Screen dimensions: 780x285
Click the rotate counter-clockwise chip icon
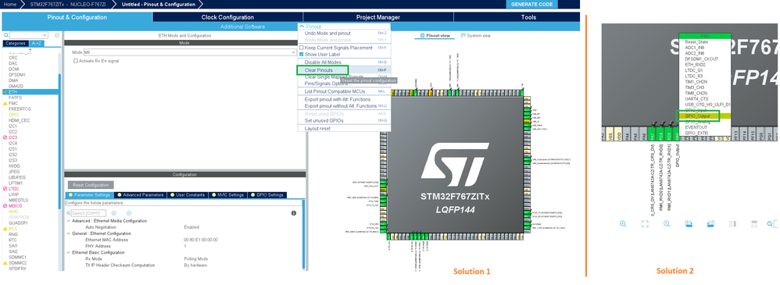click(710, 224)
